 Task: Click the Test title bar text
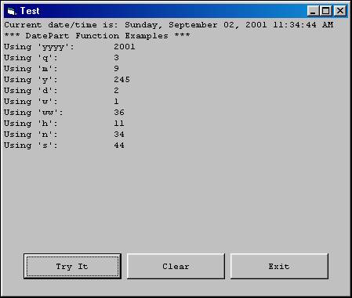click(30, 11)
